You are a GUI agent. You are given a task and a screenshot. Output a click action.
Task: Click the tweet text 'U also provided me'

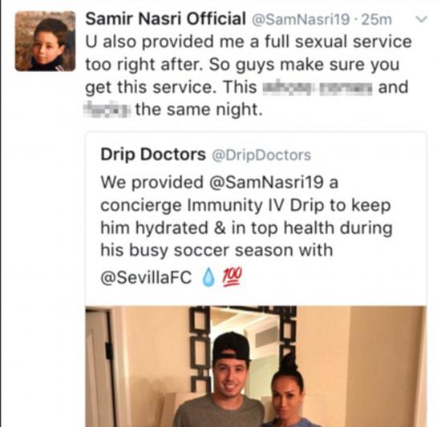249,42
